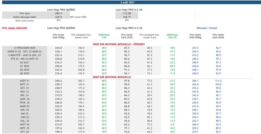Click the "OCT. 22" row label
This screenshot has width=261, height=134.
coord(25,132)
